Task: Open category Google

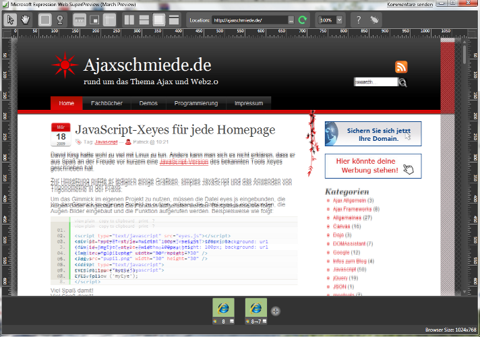Action: (x=341, y=252)
